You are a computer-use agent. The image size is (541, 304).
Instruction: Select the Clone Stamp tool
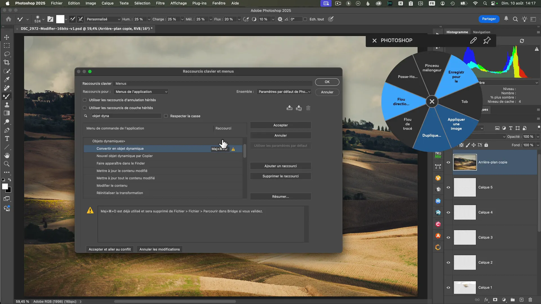point(7,105)
